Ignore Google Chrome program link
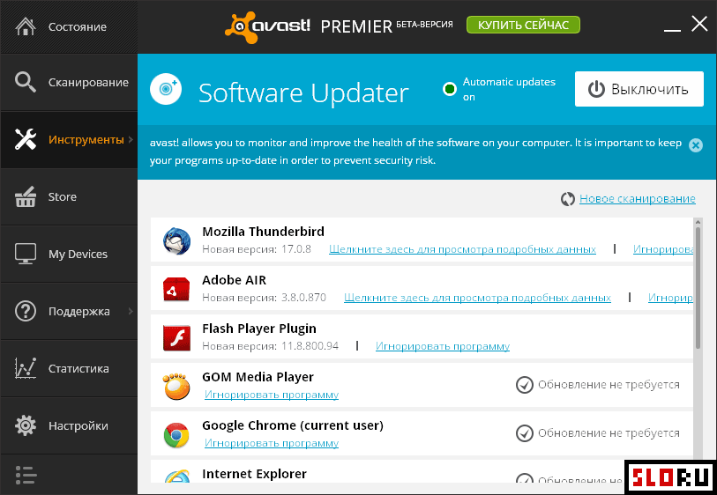 [272, 443]
